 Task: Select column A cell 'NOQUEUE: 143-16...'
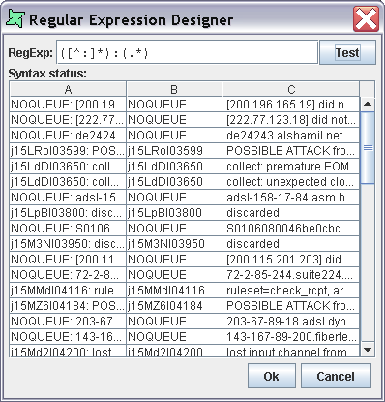coord(68,337)
